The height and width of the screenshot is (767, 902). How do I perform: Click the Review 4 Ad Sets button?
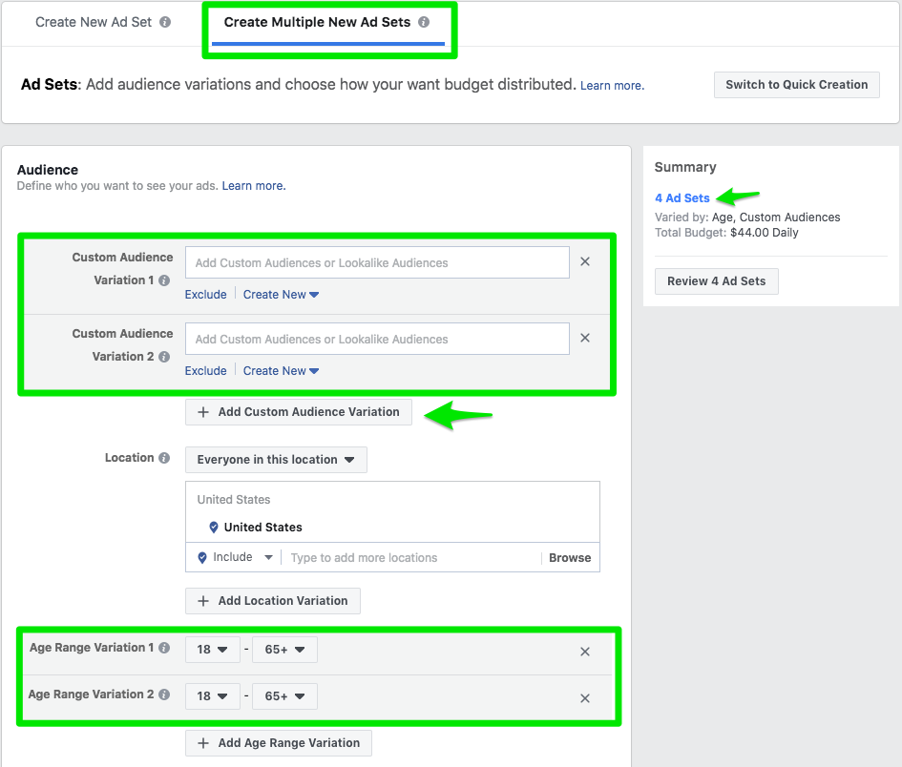click(716, 280)
